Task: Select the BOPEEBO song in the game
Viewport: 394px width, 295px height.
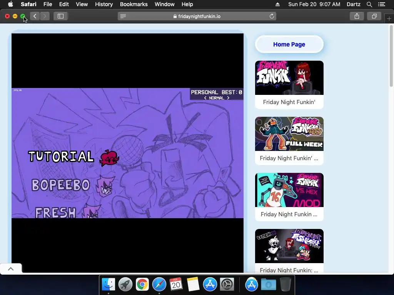Action: 60,185
